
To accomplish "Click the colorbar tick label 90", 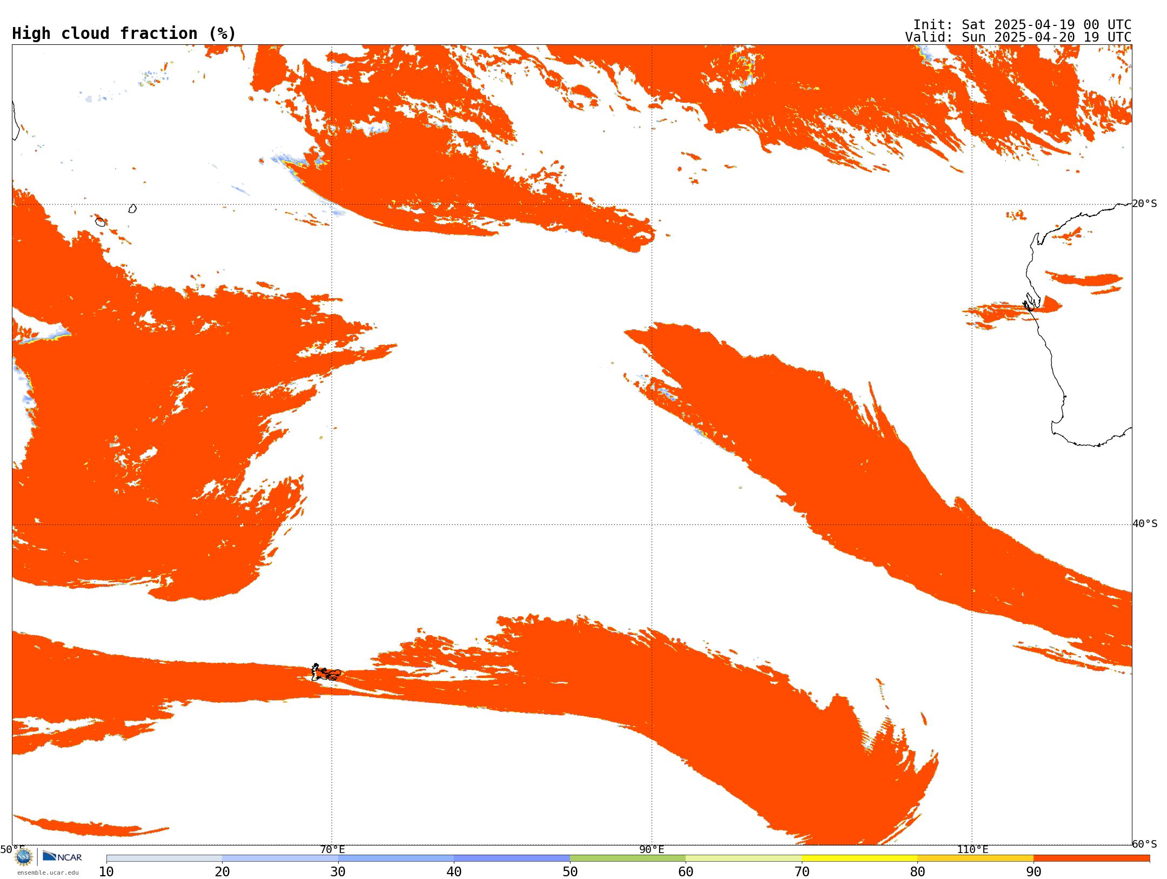I will click(1034, 871).
